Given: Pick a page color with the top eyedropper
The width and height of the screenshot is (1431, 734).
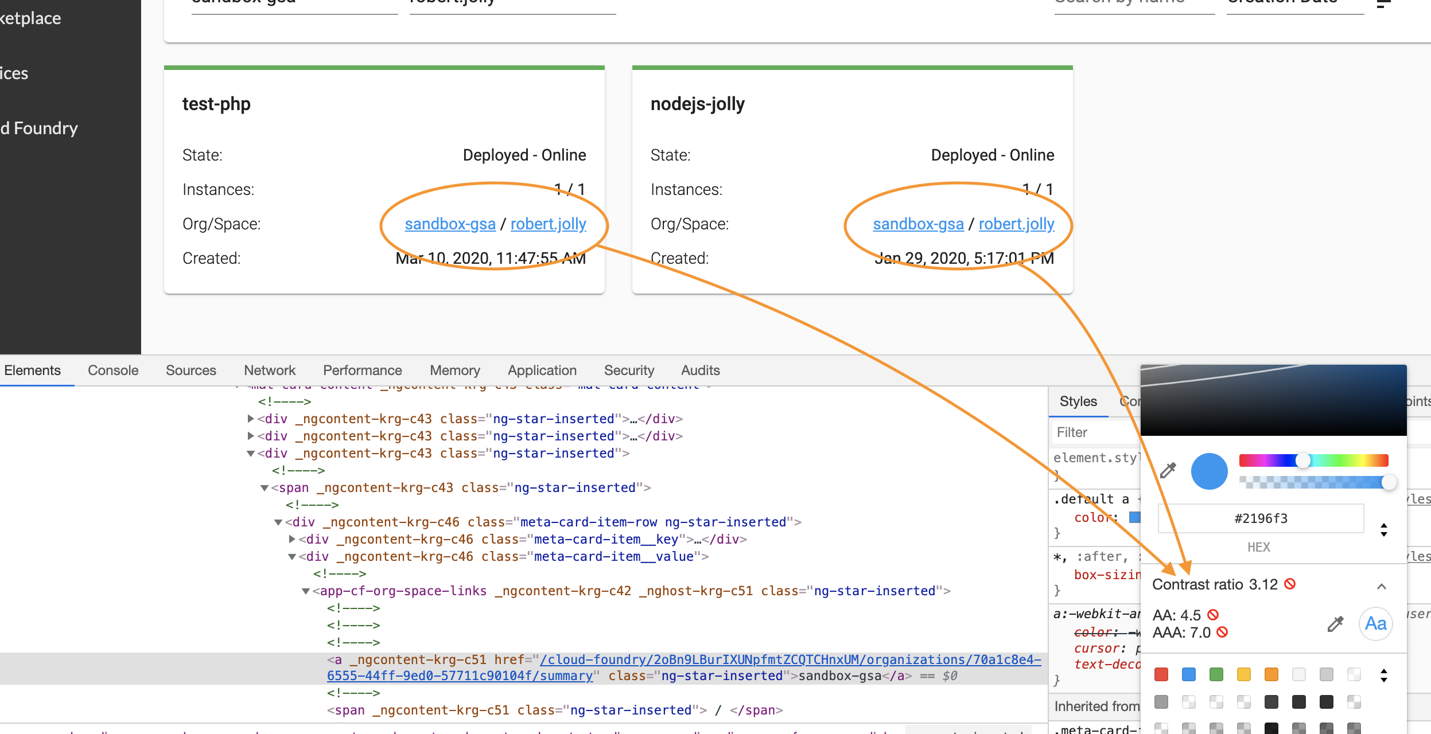Looking at the screenshot, I should (1168, 471).
